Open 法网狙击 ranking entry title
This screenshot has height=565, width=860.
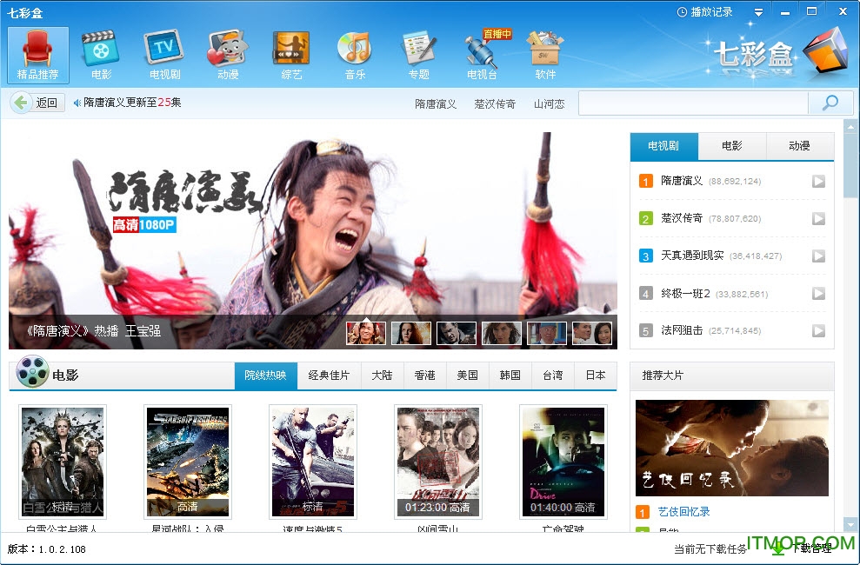point(682,330)
